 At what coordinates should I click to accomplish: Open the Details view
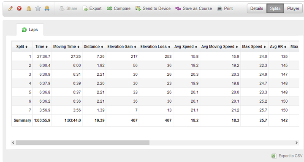click(257, 8)
